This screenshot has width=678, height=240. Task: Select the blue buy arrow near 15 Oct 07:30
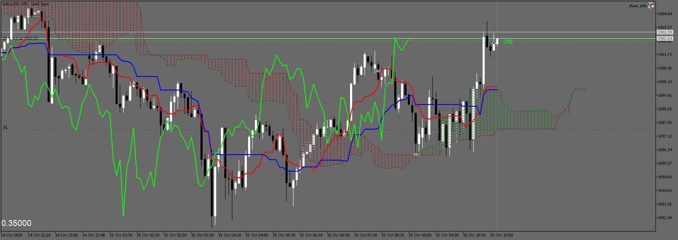coord(378,71)
